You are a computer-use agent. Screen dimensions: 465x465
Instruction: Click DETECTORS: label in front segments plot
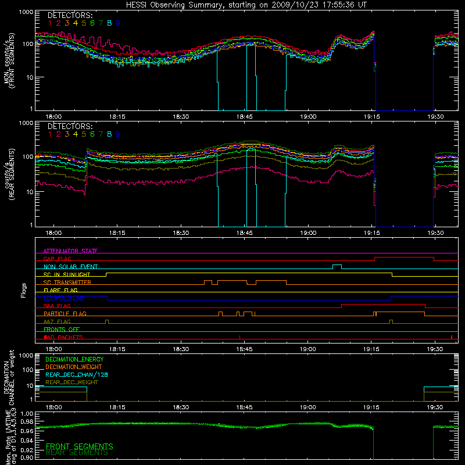[x=70, y=15]
